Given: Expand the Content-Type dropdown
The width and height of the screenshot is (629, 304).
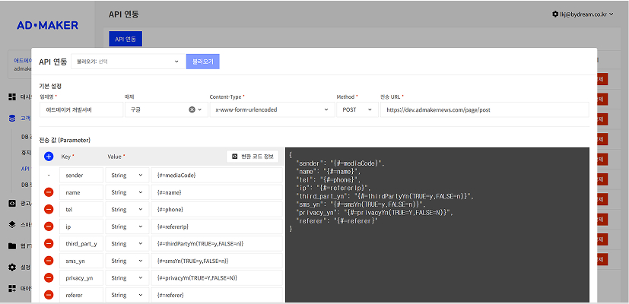Looking at the screenshot, I should pyautogui.click(x=269, y=109).
